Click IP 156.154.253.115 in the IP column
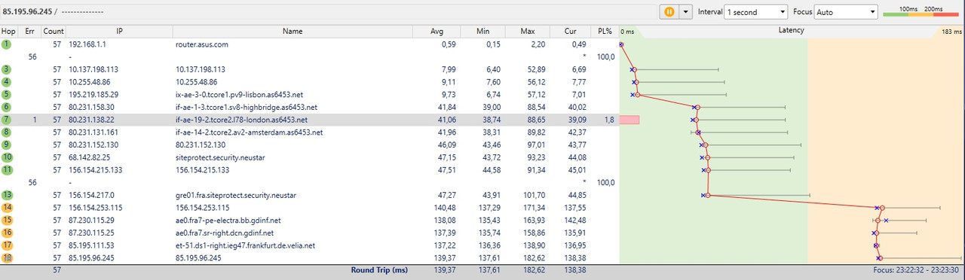Viewport: 965px width, 280px height. pos(96,207)
